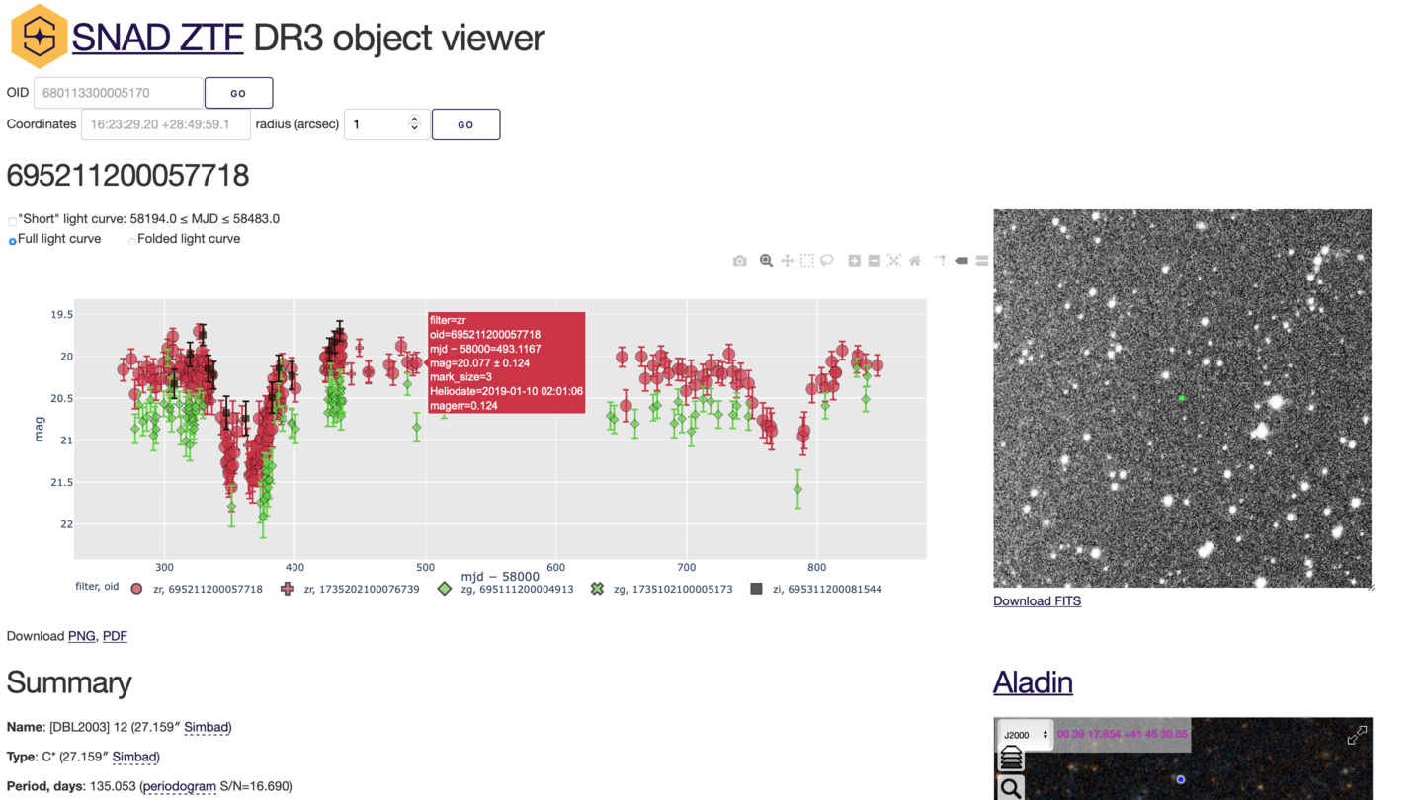Click the radius arcsec stepper arrows
This screenshot has width=1423, height=800.
click(414, 123)
